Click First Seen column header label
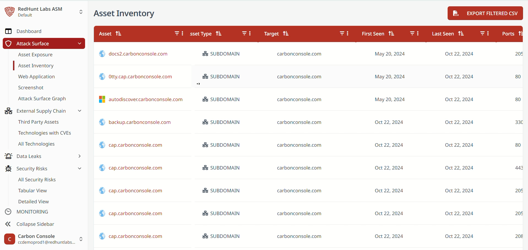Viewport: 528px width, 250px height. [x=373, y=34]
